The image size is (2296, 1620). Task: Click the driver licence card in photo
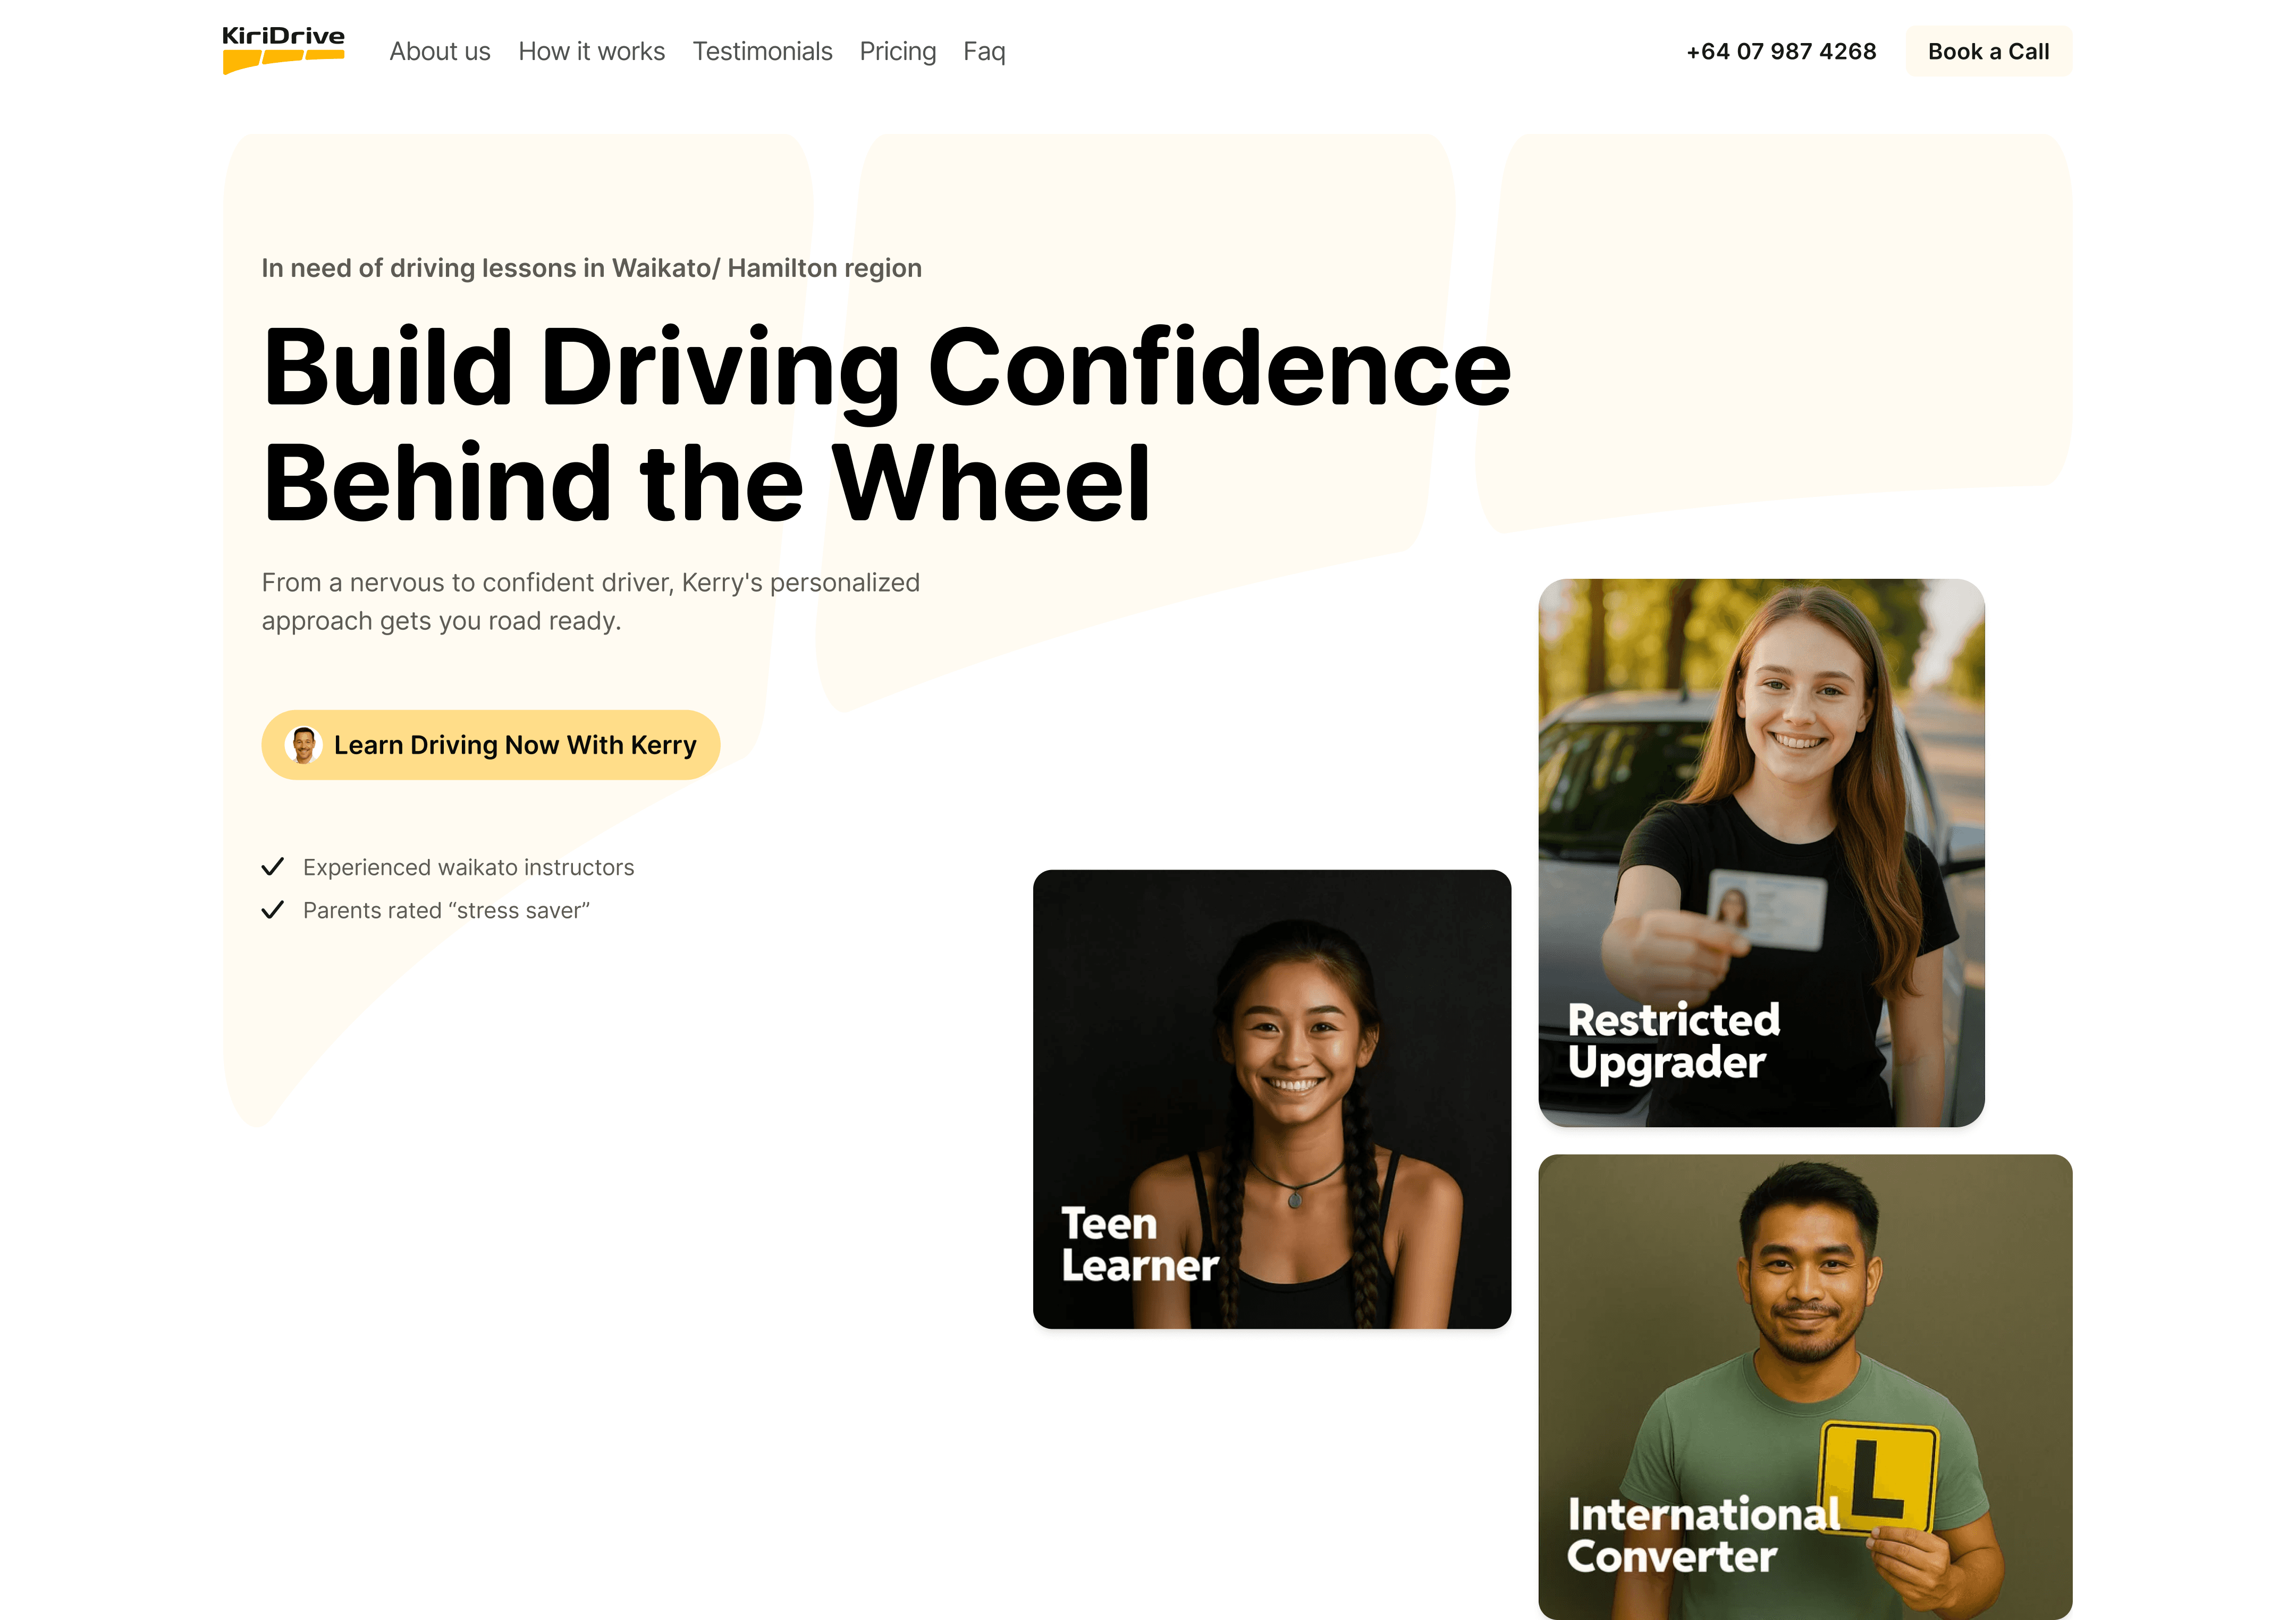pos(1765,908)
